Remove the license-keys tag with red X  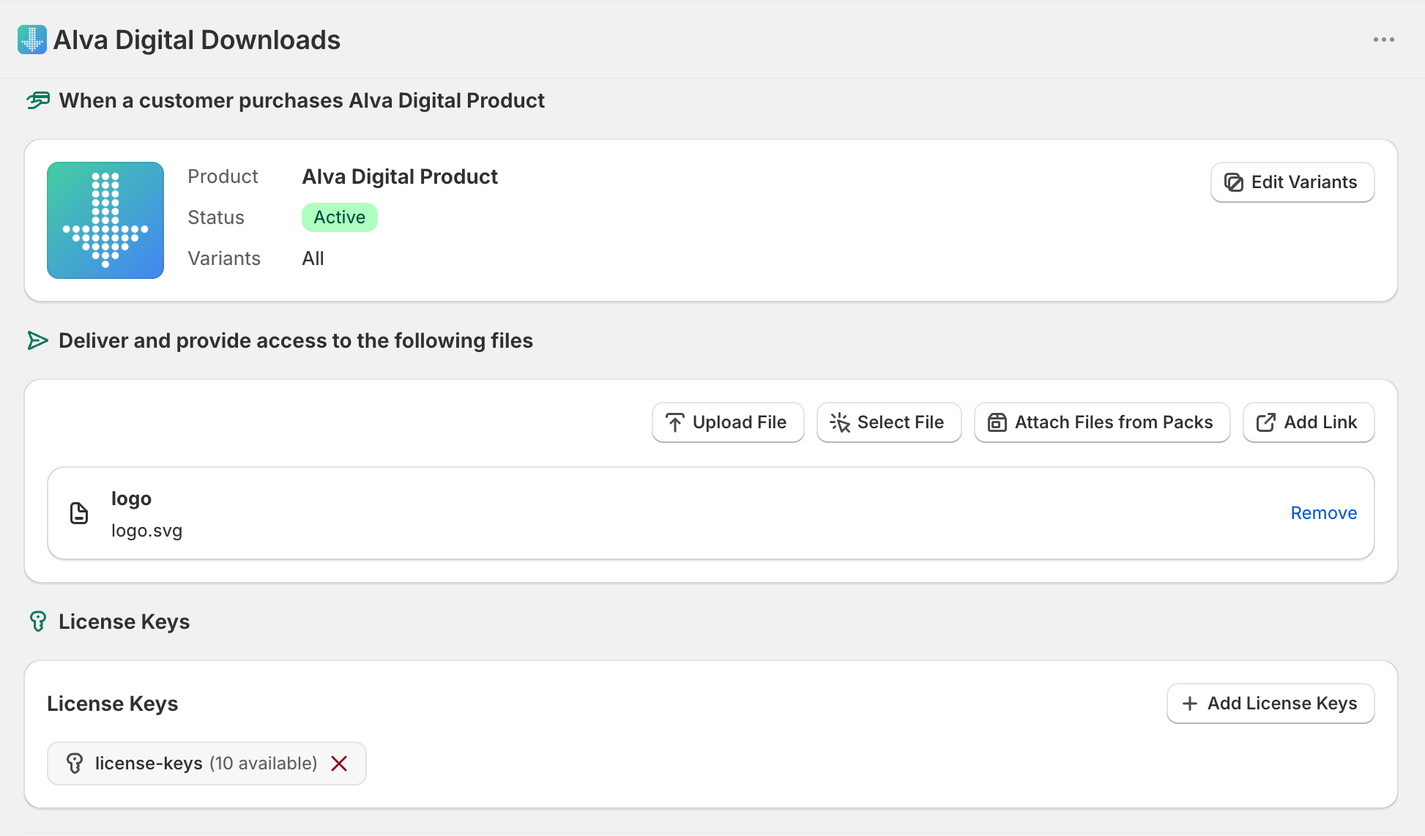(339, 764)
